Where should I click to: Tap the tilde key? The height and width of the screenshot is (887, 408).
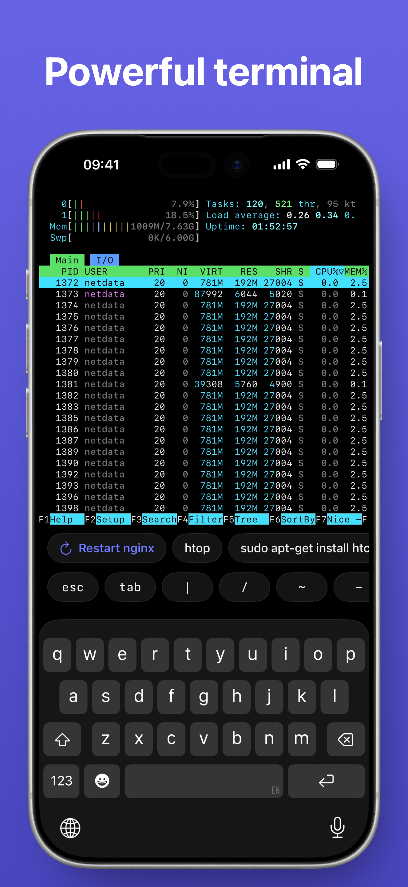pyautogui.click(x=302, y=587)
